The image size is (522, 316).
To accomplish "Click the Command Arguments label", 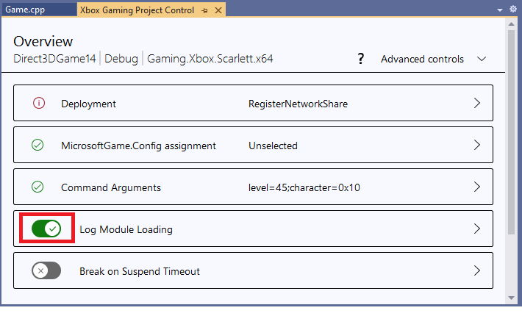I will [111, 187].
